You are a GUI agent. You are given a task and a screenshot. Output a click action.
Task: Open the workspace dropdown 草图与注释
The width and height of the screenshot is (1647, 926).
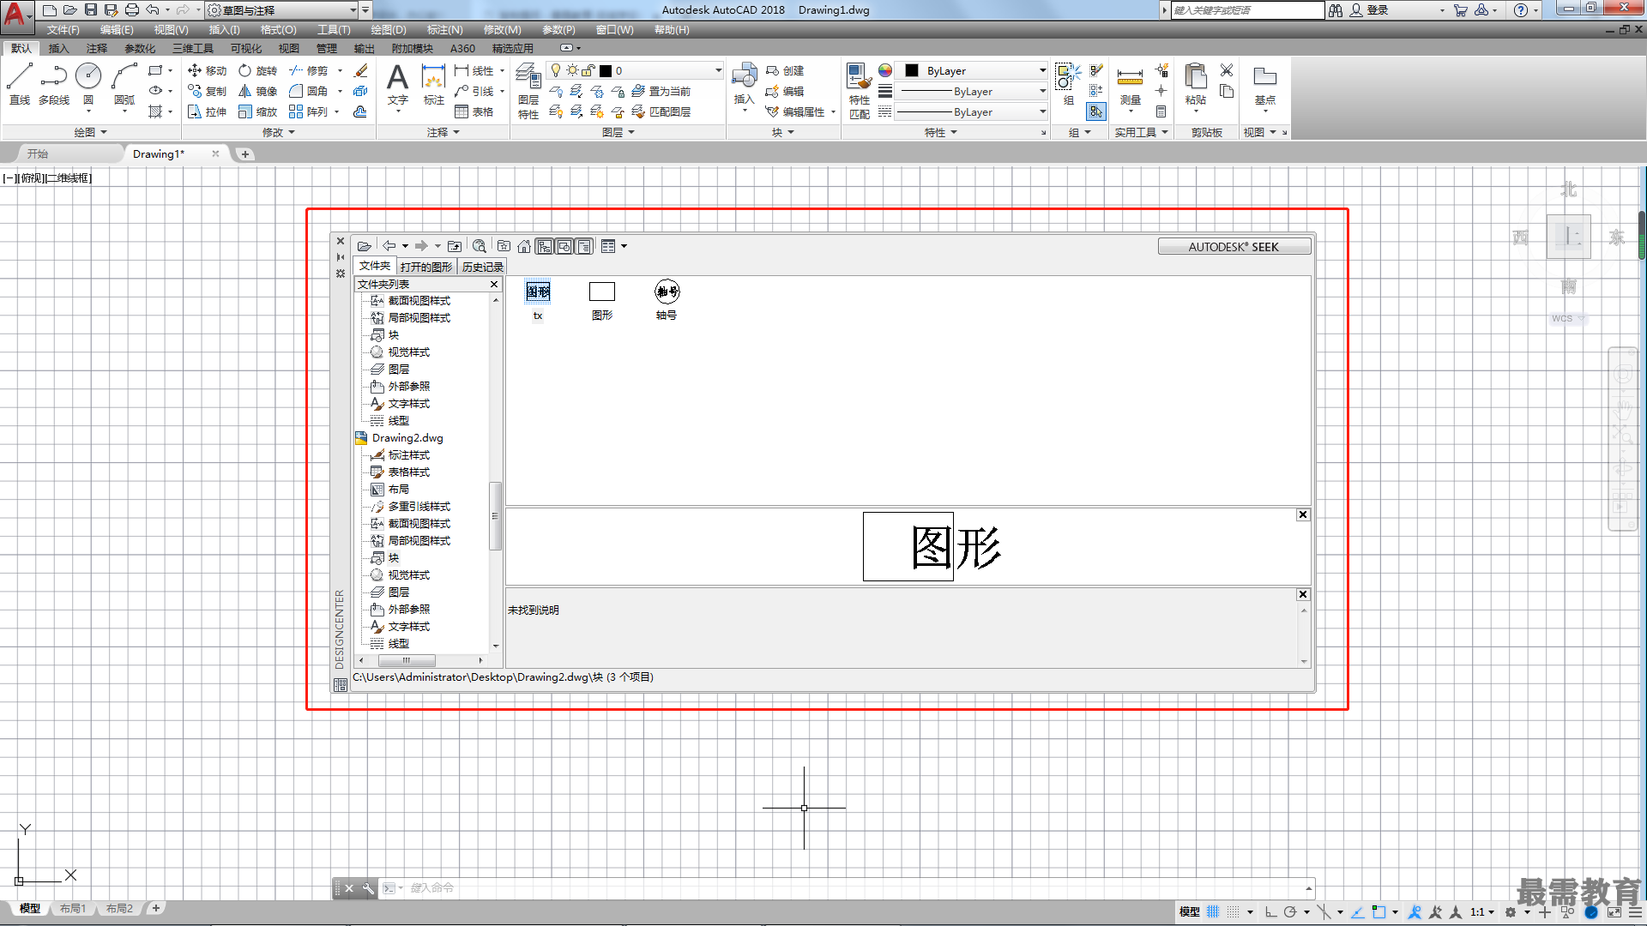[x=281, y=10]
